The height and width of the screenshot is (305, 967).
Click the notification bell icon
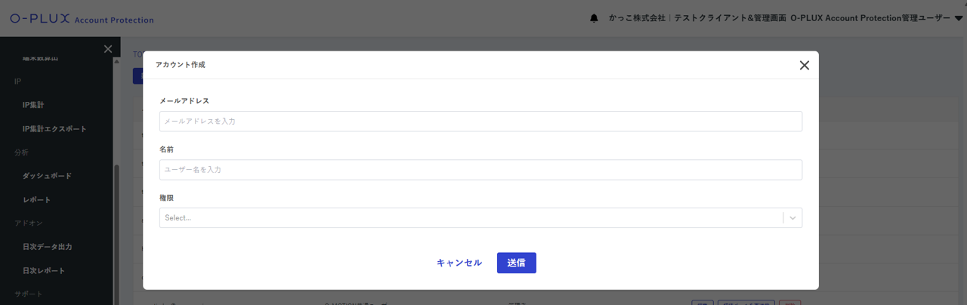pyautogui.click(x=594, y=19)
